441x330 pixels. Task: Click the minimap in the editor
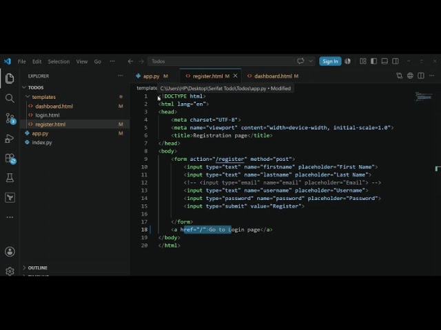pyautogui.click(x=424, y=96)
